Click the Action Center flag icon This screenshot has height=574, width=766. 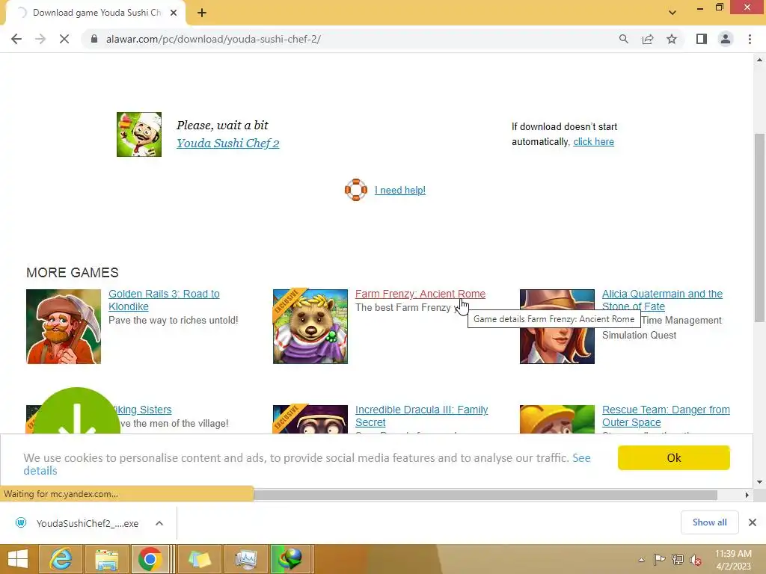pos(659,560)
